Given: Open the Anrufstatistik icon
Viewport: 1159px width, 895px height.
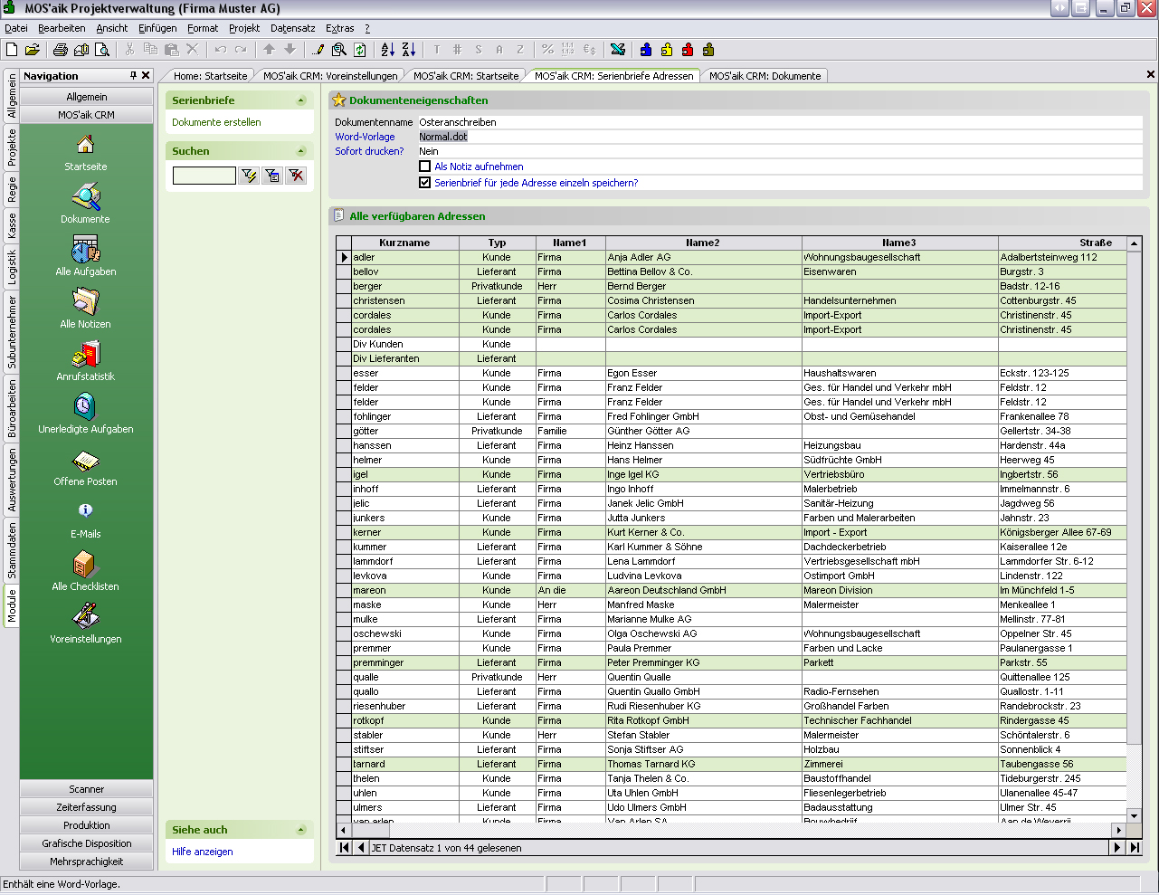Looking at the screenshot, I should point(85,355).
